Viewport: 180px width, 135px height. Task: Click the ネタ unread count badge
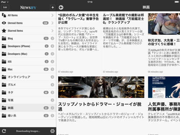(x=46, y=93)
